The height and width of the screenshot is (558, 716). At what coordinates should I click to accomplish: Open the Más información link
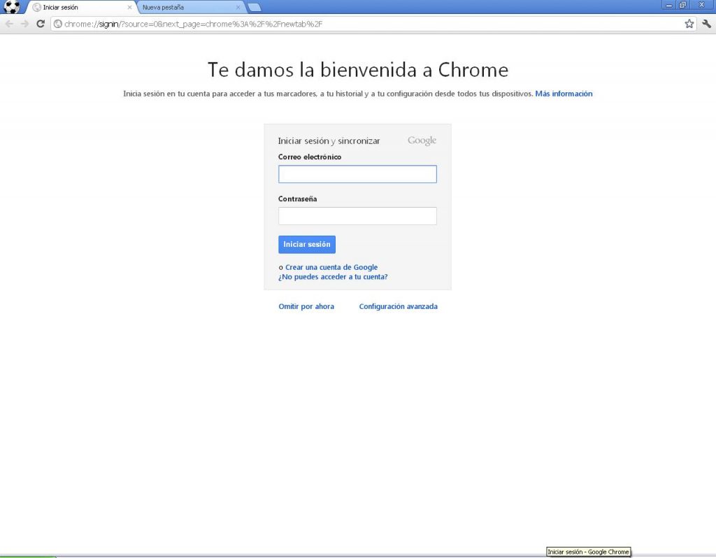point(564,94)
